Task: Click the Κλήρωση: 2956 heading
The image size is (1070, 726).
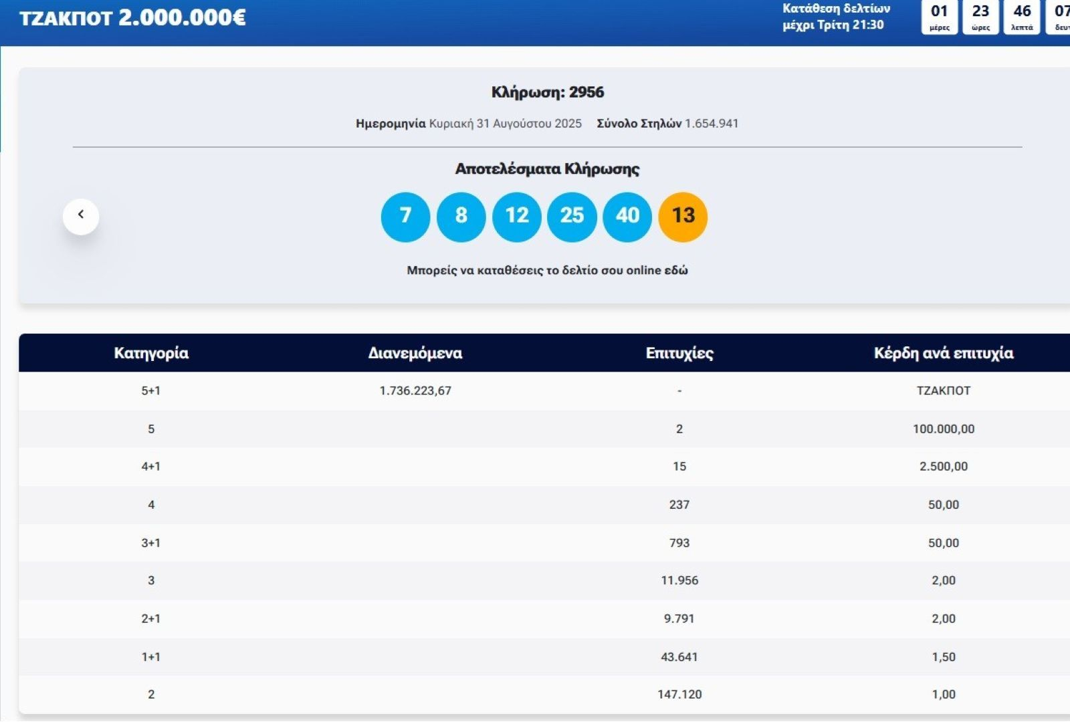Action: pyautogui.click(x=547, y=92)
